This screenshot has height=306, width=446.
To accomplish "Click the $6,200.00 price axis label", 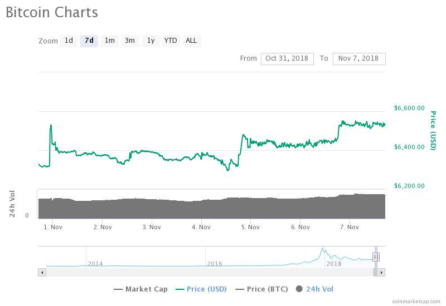I will (409, 186).
